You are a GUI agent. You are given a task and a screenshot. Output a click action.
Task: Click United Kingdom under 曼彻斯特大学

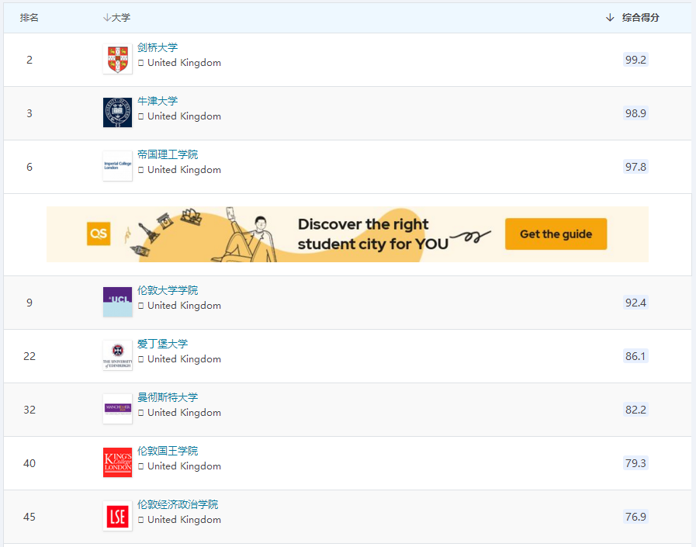pyautogui.click(x=184, y=413)
